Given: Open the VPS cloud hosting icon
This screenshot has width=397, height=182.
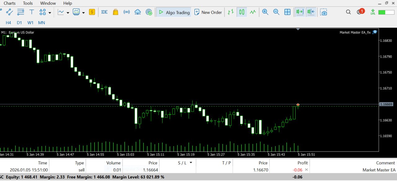Looking at the screenshot, I should [x=138, y=12].
